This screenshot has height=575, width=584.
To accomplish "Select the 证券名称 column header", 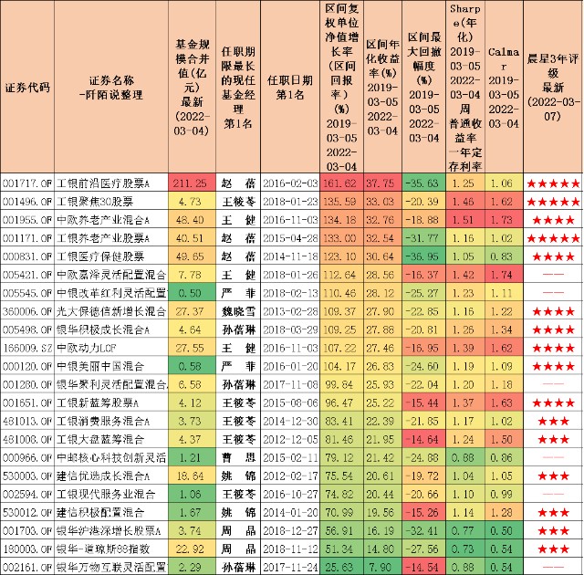I will coord(111,87).
